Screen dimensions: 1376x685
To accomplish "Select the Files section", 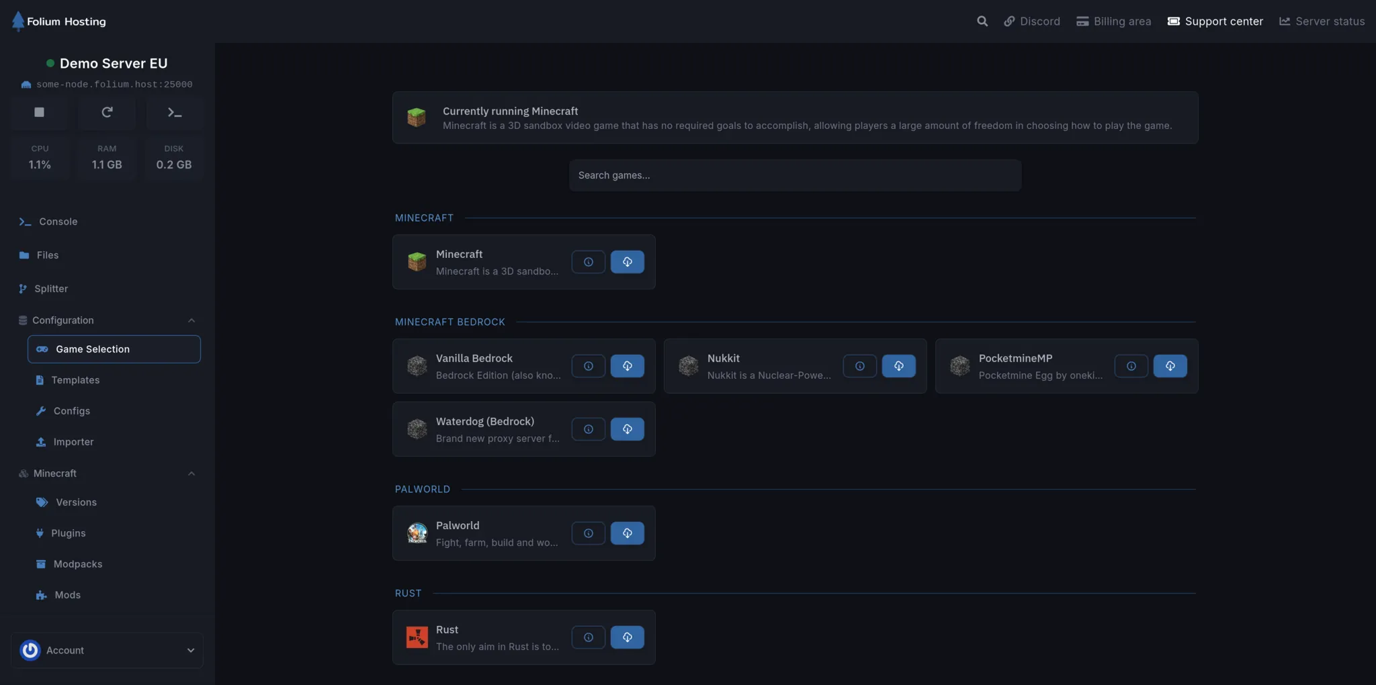I will [x=48, y=255].
